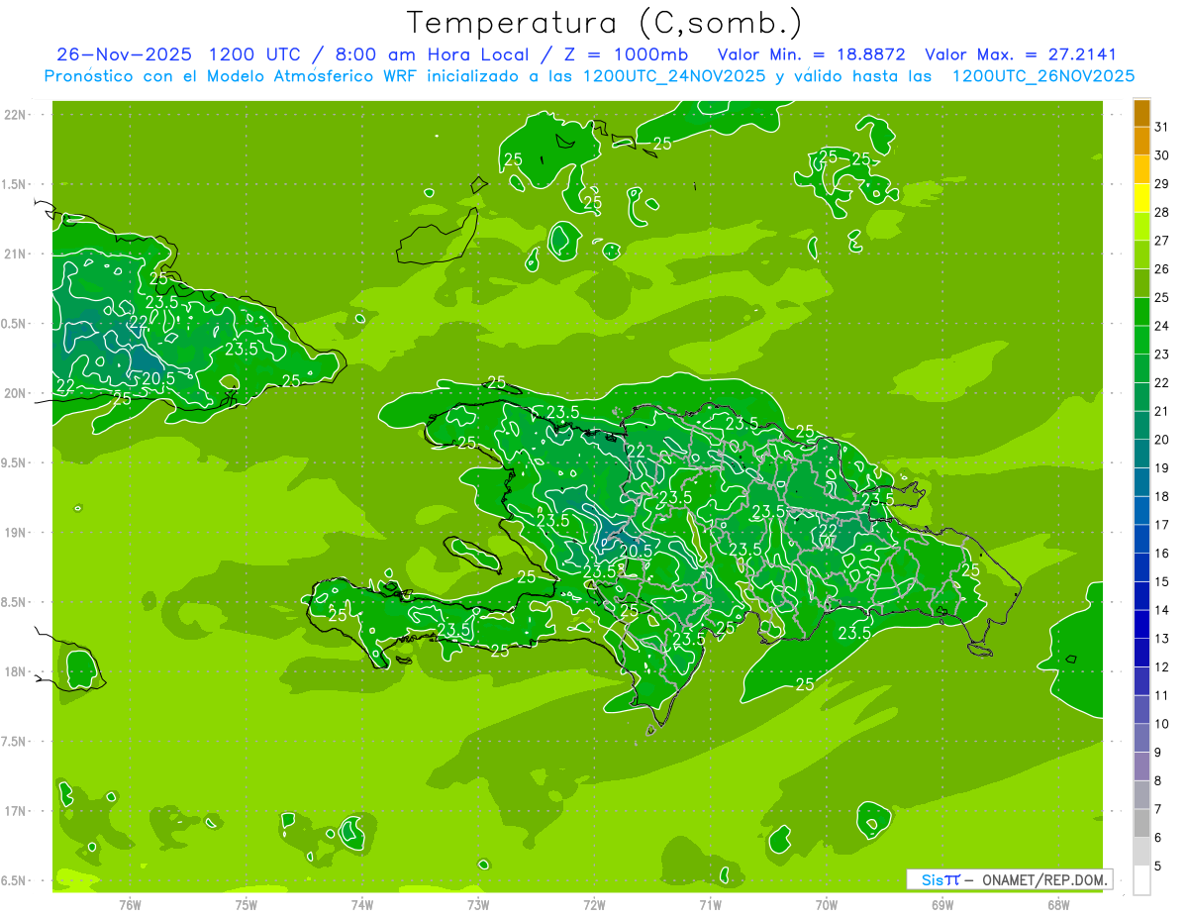Click the 18N latitude axis label

(x=16, y=671)
